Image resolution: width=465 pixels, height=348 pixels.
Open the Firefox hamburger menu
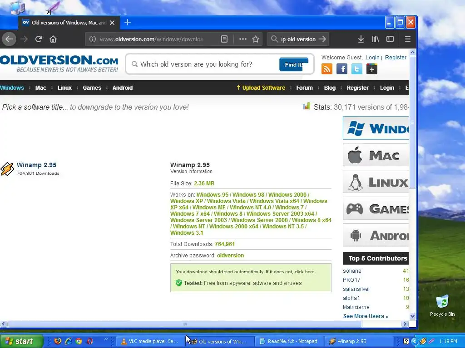408,39
